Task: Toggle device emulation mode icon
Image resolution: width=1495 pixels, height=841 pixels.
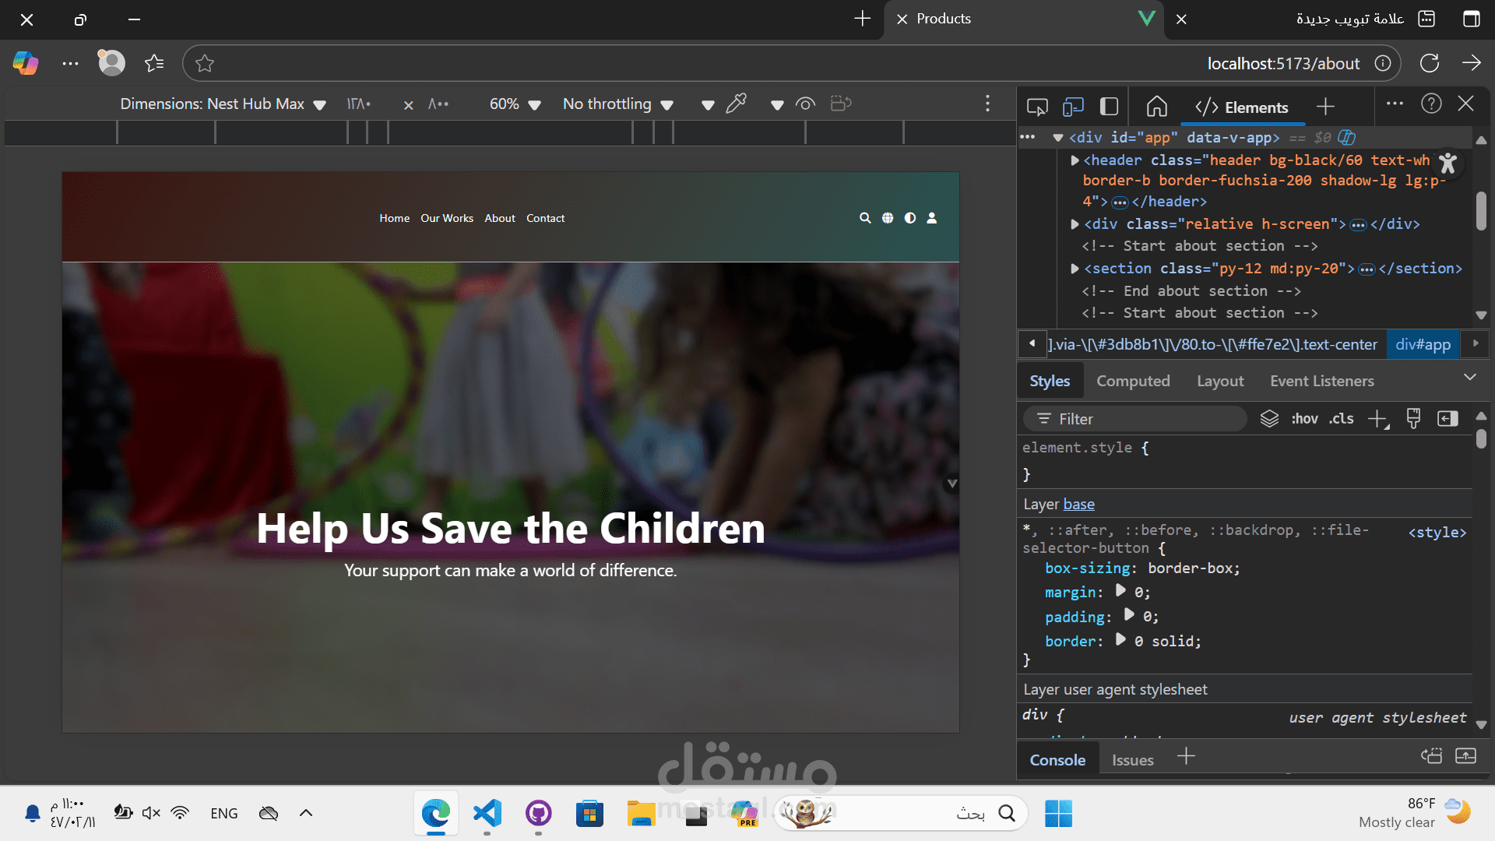Action: (x=1073, y=107)
